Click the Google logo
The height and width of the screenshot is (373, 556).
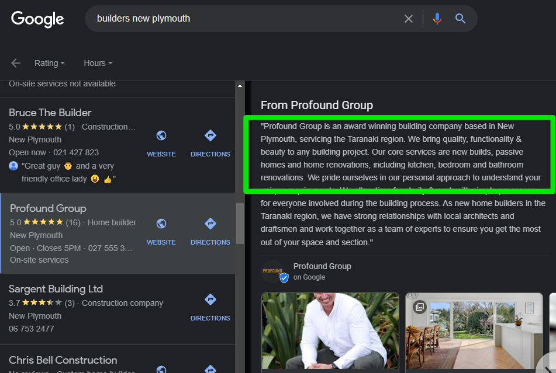point(37,19)
